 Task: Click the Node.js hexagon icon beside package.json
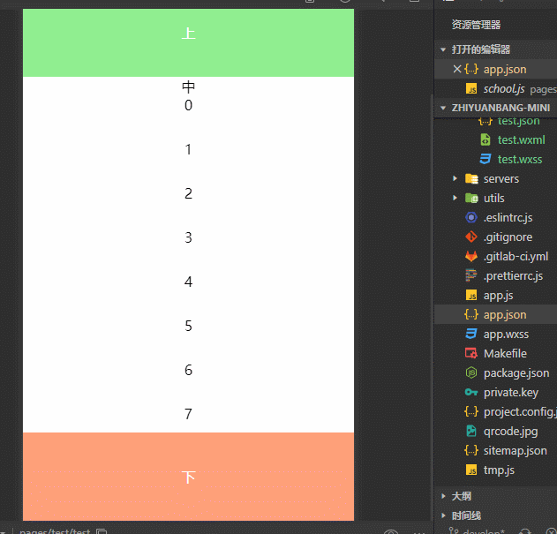pos(471,372)
